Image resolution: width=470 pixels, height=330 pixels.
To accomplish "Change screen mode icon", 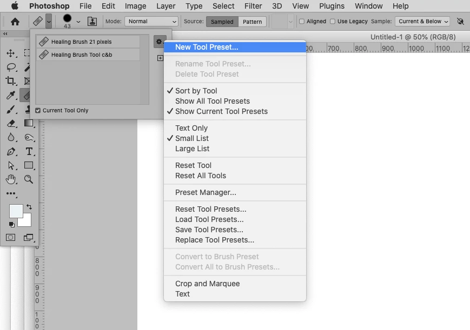I will tap(29, 238).
